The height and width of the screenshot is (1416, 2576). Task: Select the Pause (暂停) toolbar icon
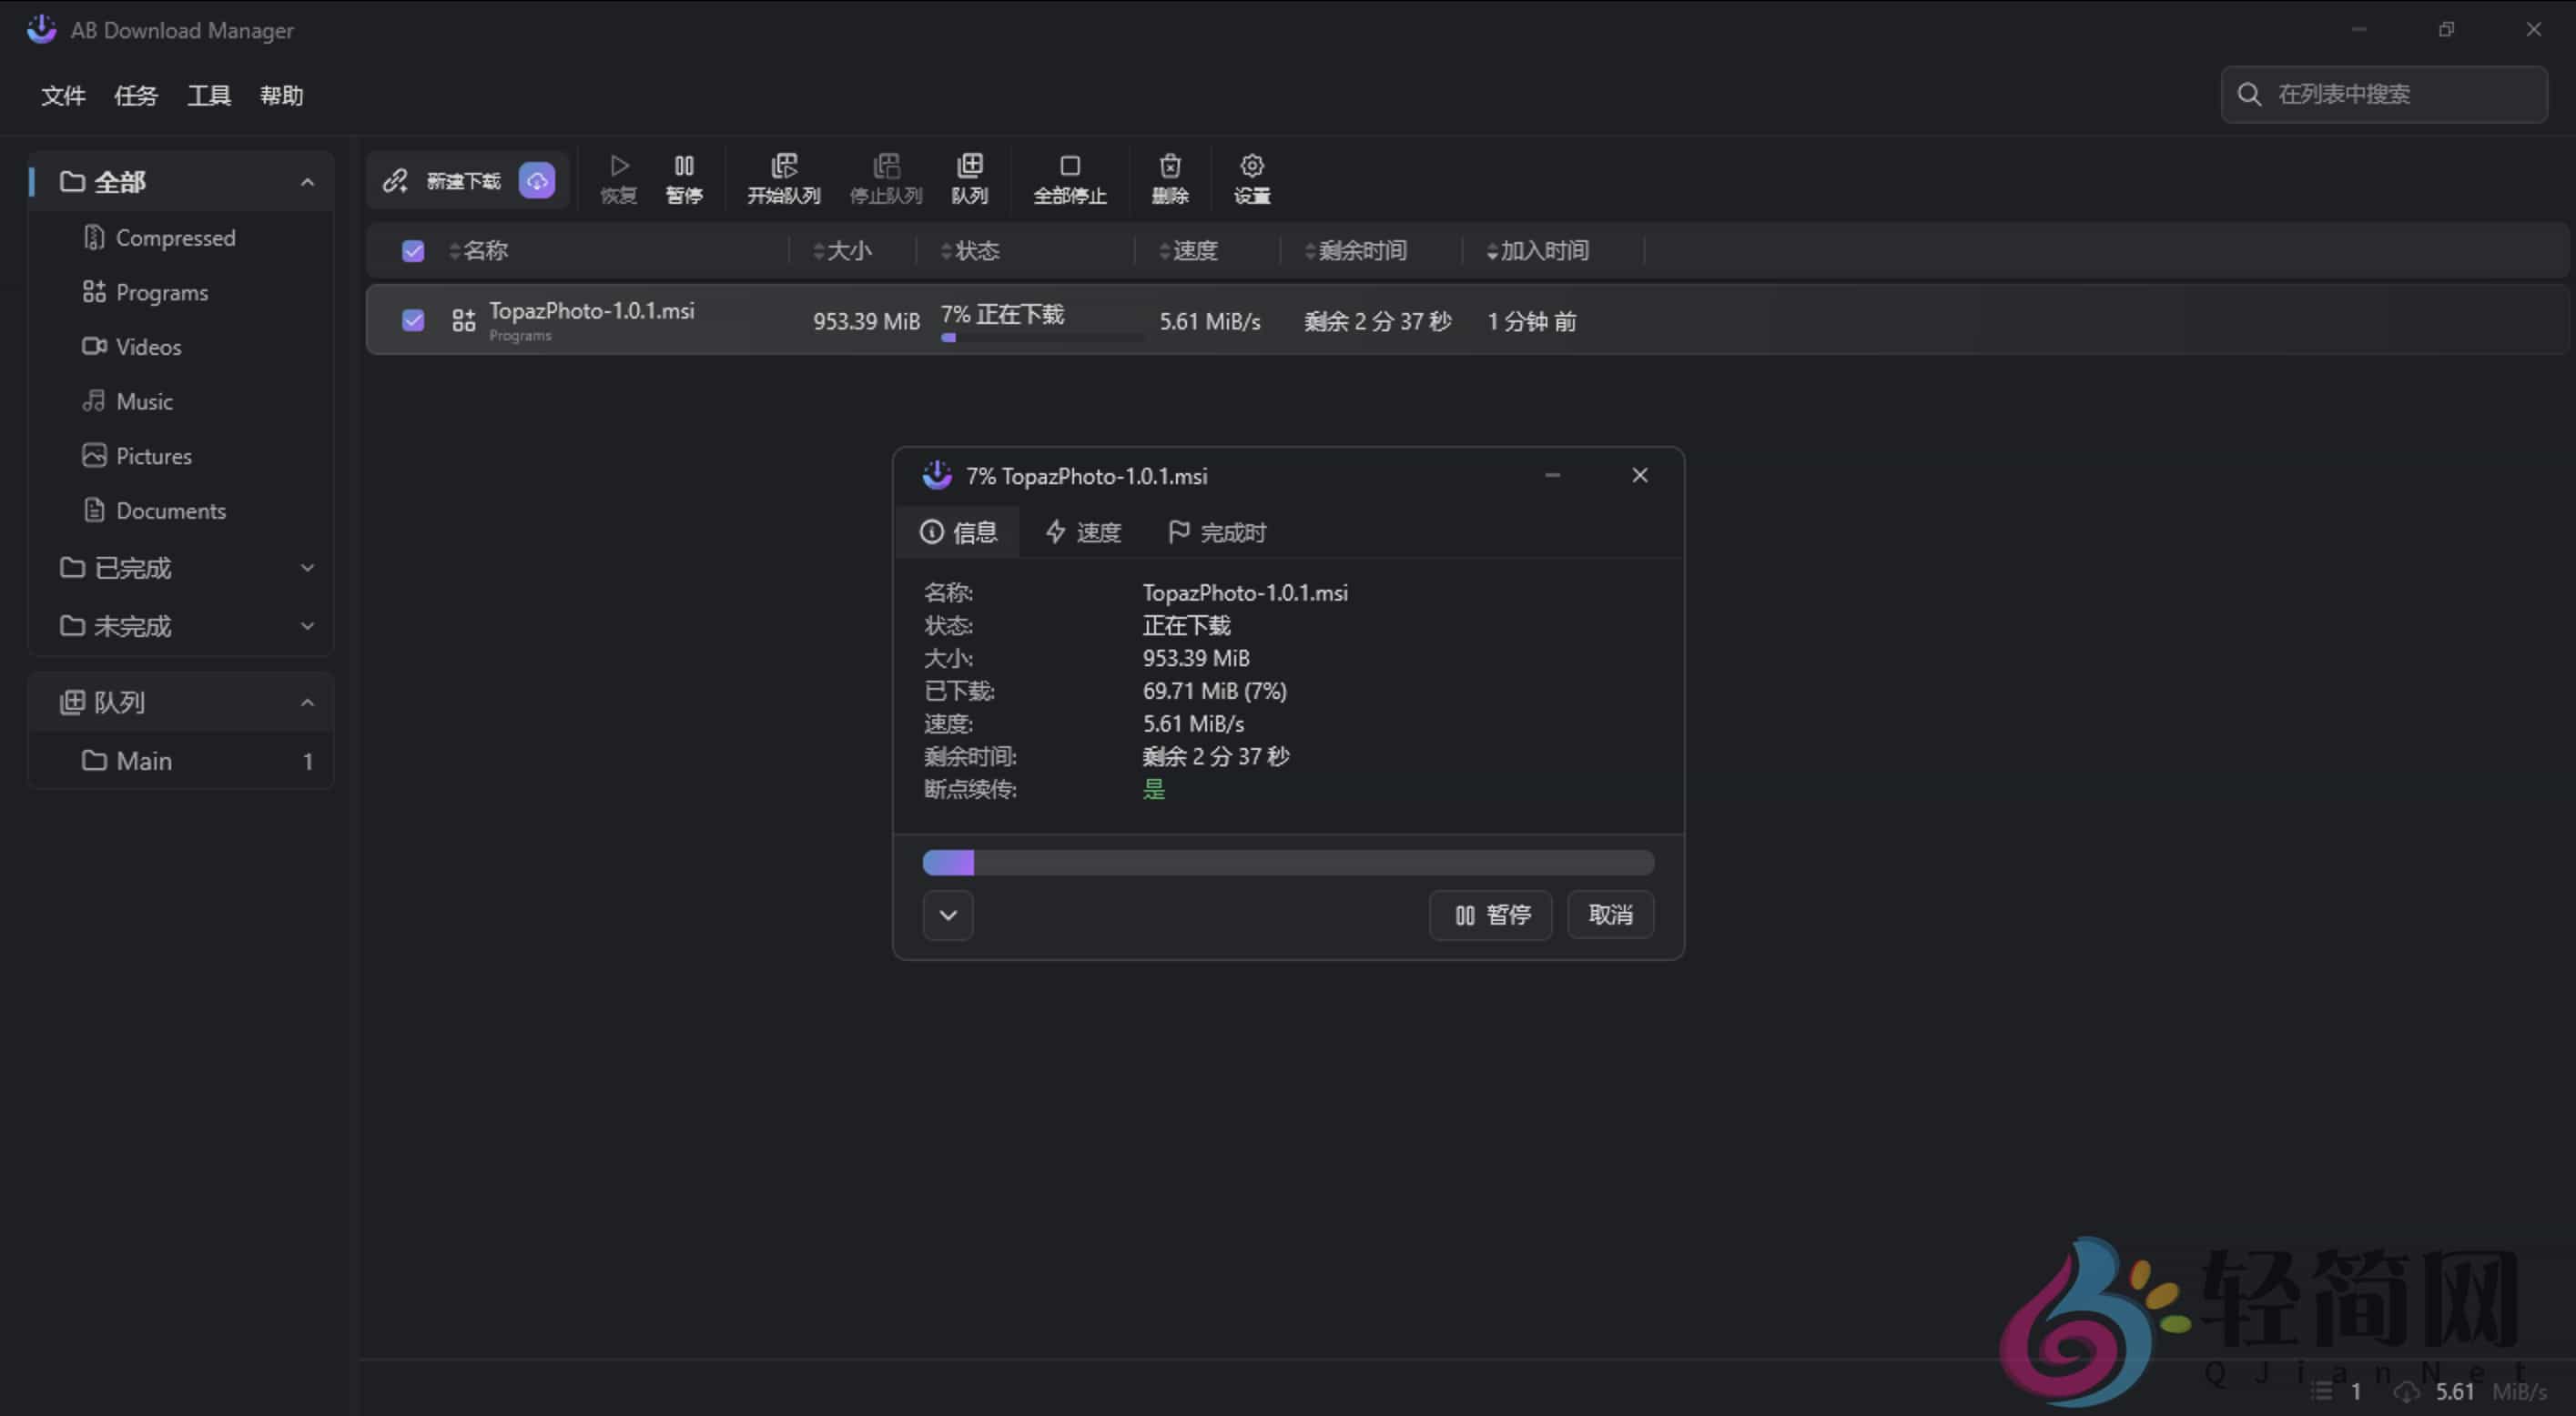(x=684, y=178)
